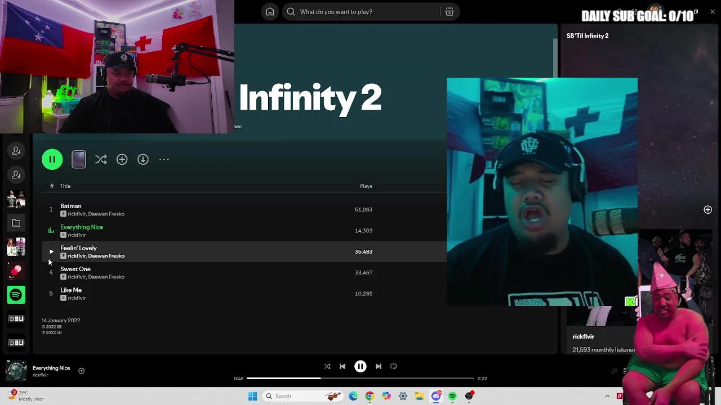
Task: Click the 21,593 monthly listeners text
Action: tap(604, 350)
